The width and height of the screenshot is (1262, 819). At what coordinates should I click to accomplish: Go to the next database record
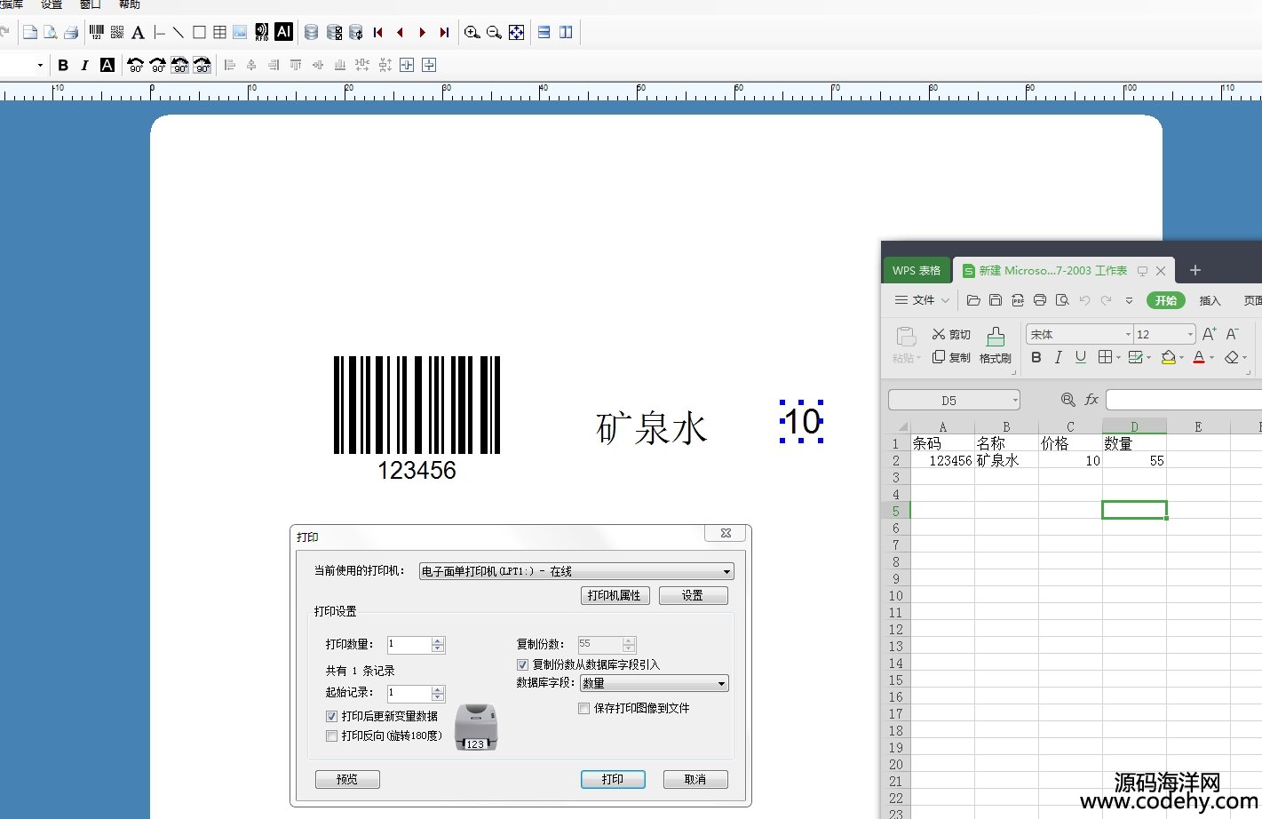pos(422,32)
